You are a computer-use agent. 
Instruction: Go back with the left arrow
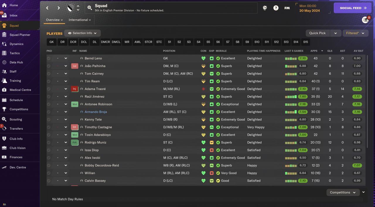(x=47, y=8)
